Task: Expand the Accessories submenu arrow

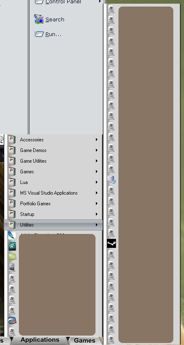Action: pos(96,139)
